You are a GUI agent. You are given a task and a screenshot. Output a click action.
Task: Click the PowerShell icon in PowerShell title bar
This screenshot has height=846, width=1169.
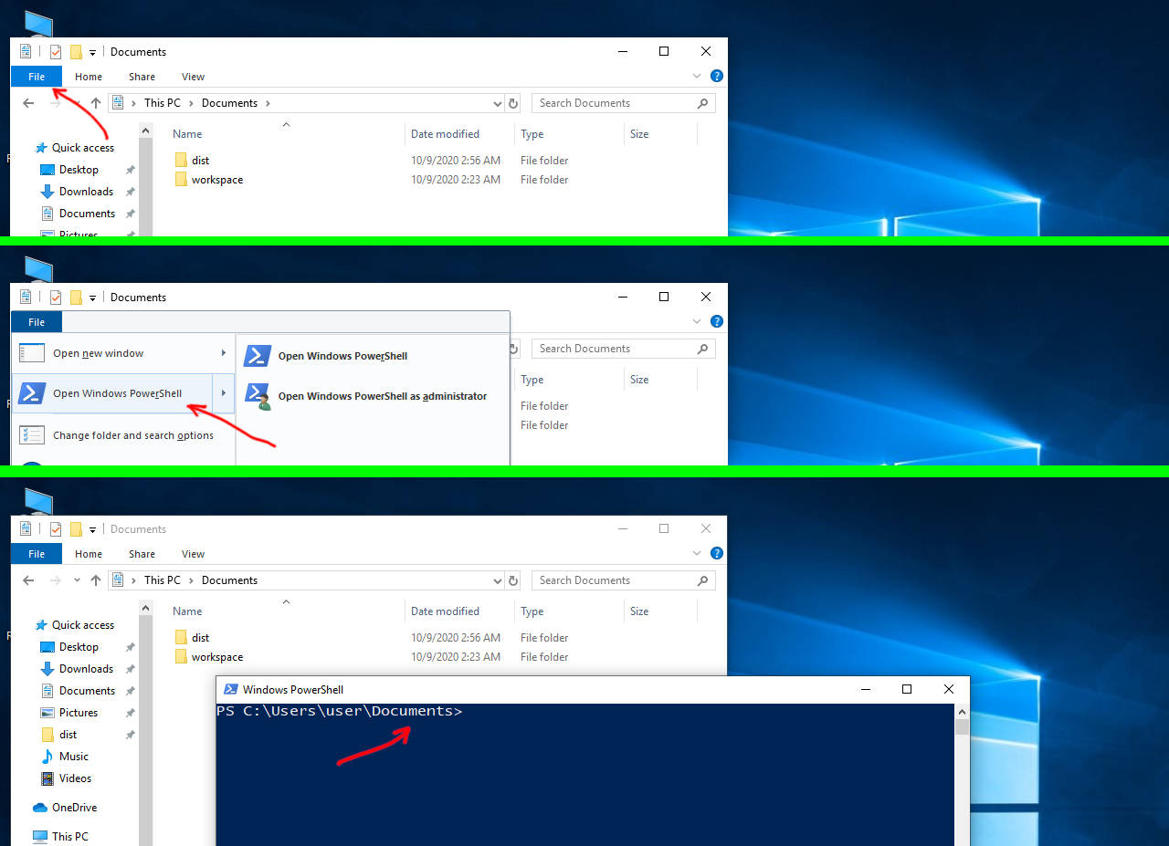click(x=231, y=690)
